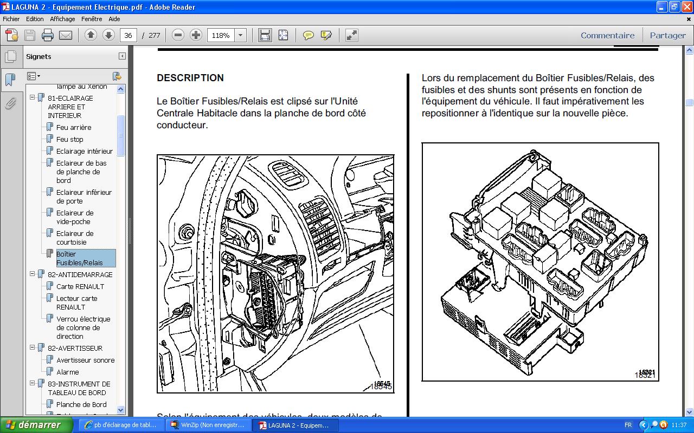Screen dimensions: 694x433
Task: Add a sticky note comment
Action: pos(308,35)
